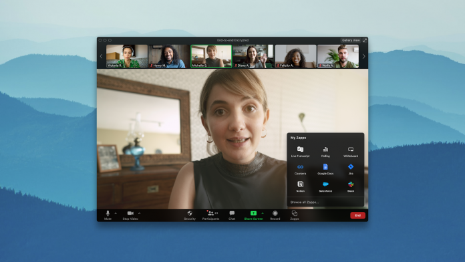Launch the Polling zapp
The height and width of the screenshot is (262, 465).
(x=325, y=152)
